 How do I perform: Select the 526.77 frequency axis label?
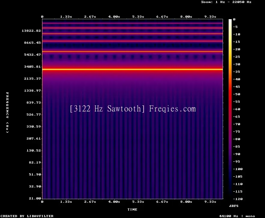pos(34,114)
